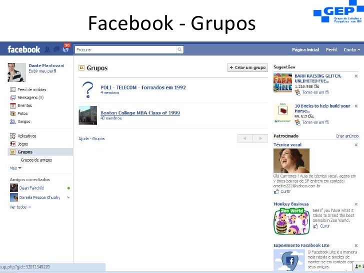Click the Grupos heading icon
The height and width of the screenshot is (273, 364).
click(x=81, y=67)
